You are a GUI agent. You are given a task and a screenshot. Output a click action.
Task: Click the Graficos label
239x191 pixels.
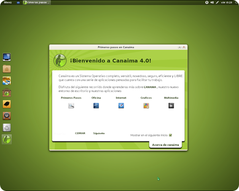point(146,98)
